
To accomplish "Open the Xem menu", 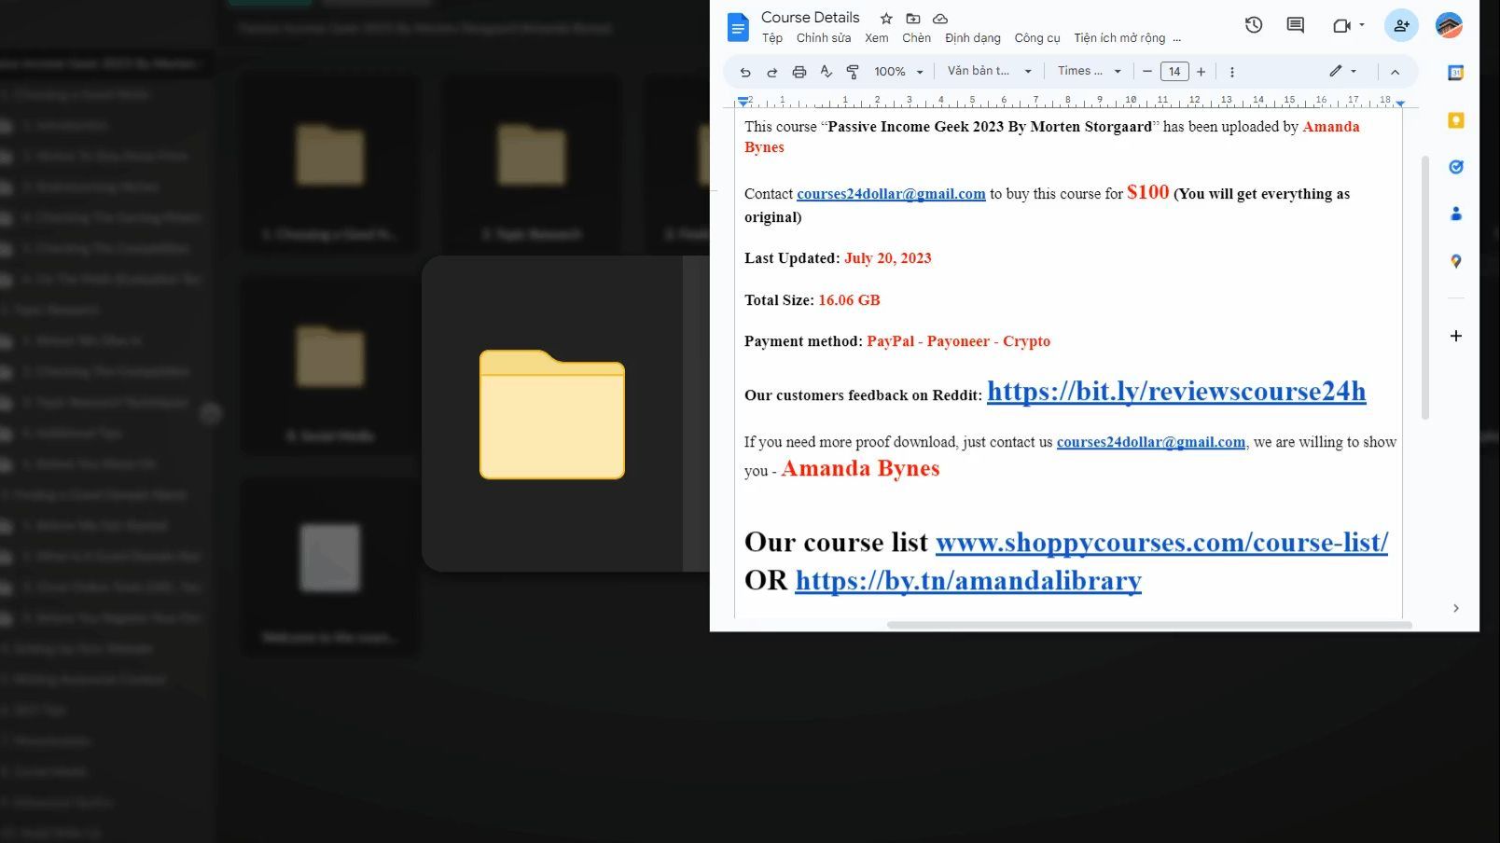I will [x=877, y=38].
